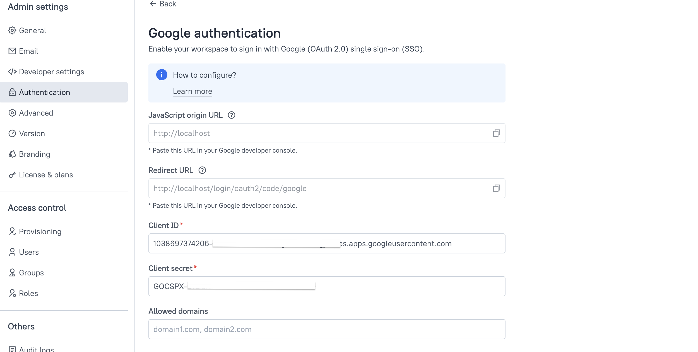Navigate to Users under Access control
698x352 pixels.
(x=29, y=252)
